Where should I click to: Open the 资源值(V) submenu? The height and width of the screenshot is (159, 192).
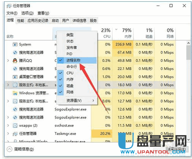(x=77, y=101)
